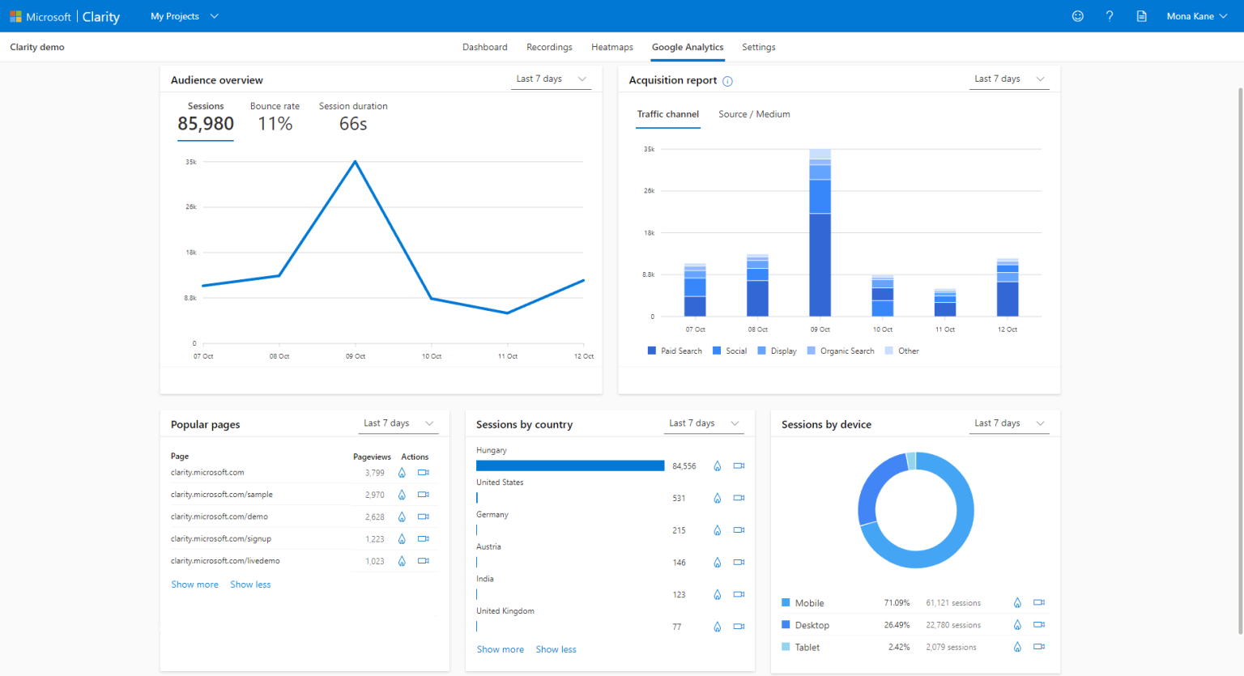Toggle Organic Search legend series
The height and width of the screenshot is (676, 1244).
841,351
